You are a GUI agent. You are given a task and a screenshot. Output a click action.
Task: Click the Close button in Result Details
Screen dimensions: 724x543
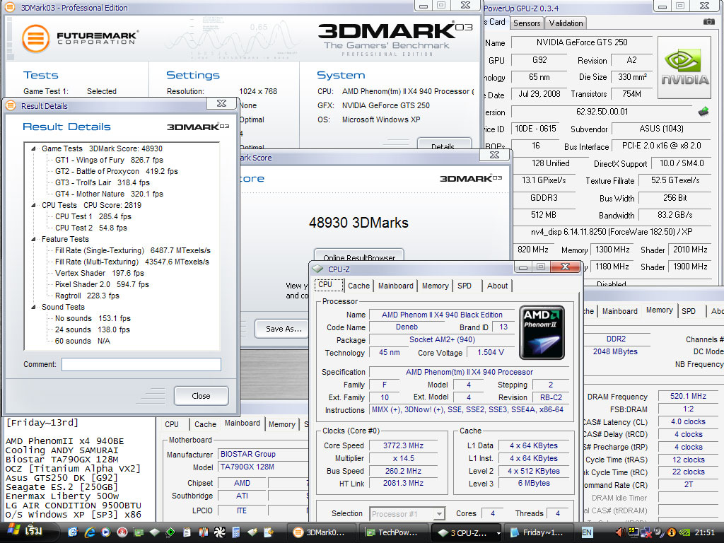(x=201, y=396)
